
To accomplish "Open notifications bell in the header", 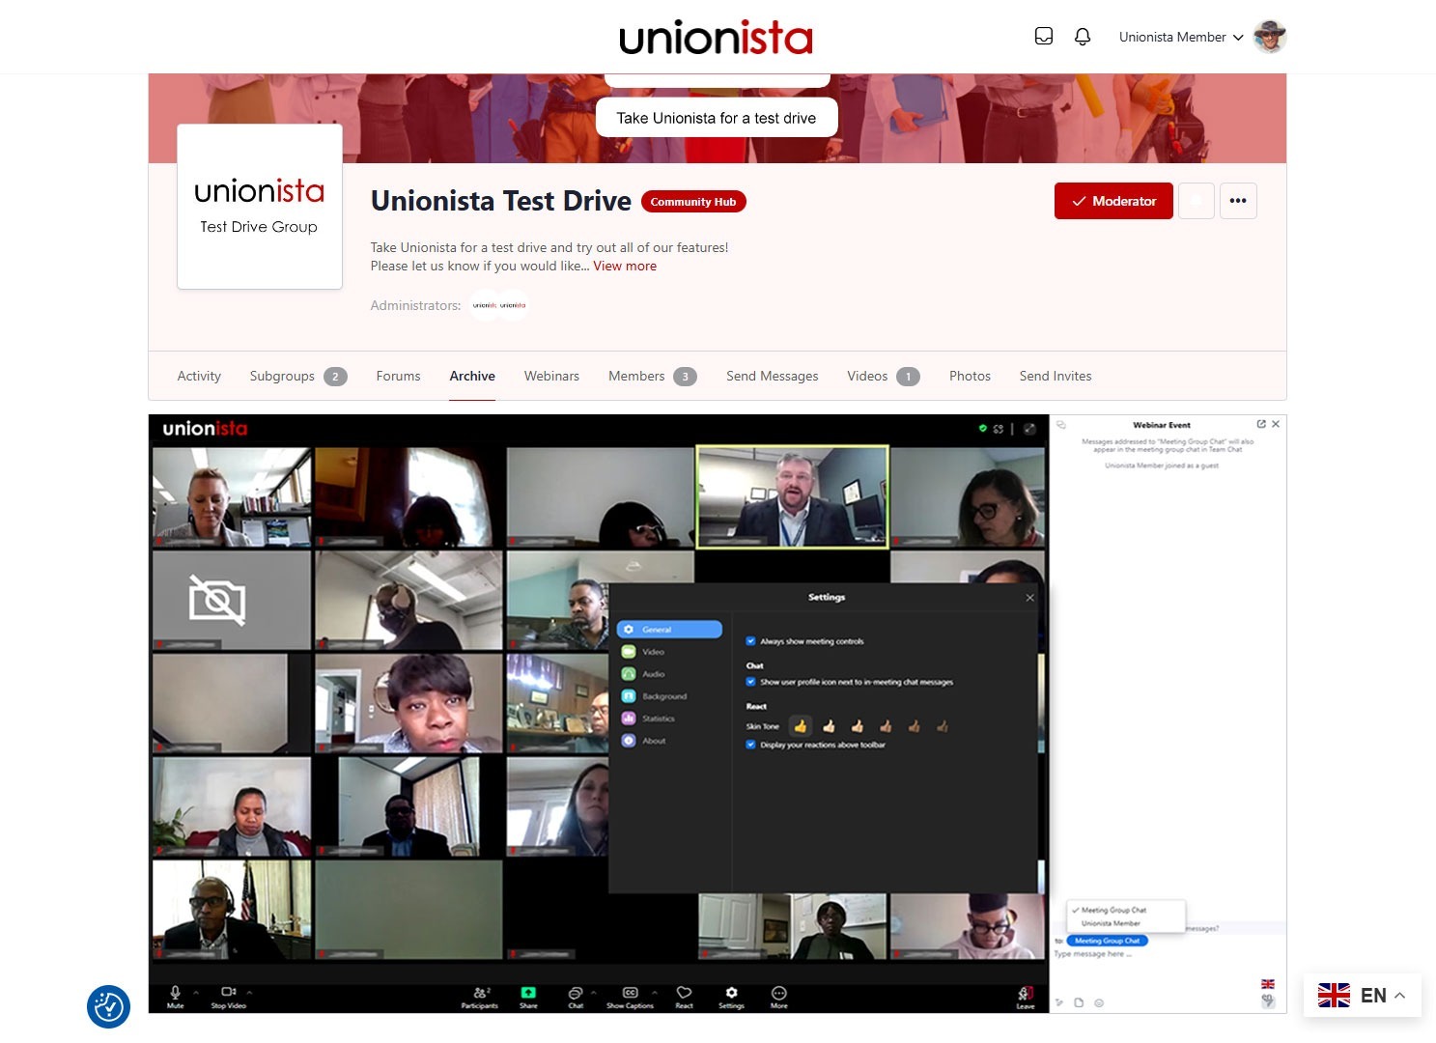I will coord(1083,37).
